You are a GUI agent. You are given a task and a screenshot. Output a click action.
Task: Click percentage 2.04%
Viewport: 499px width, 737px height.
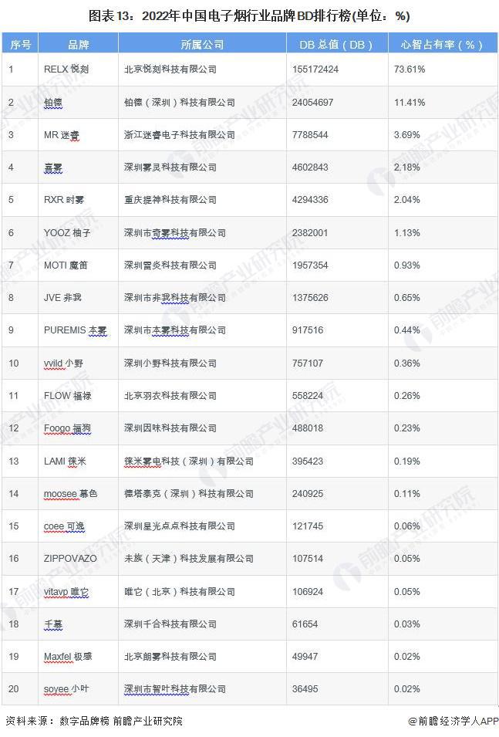click(407, 200)
